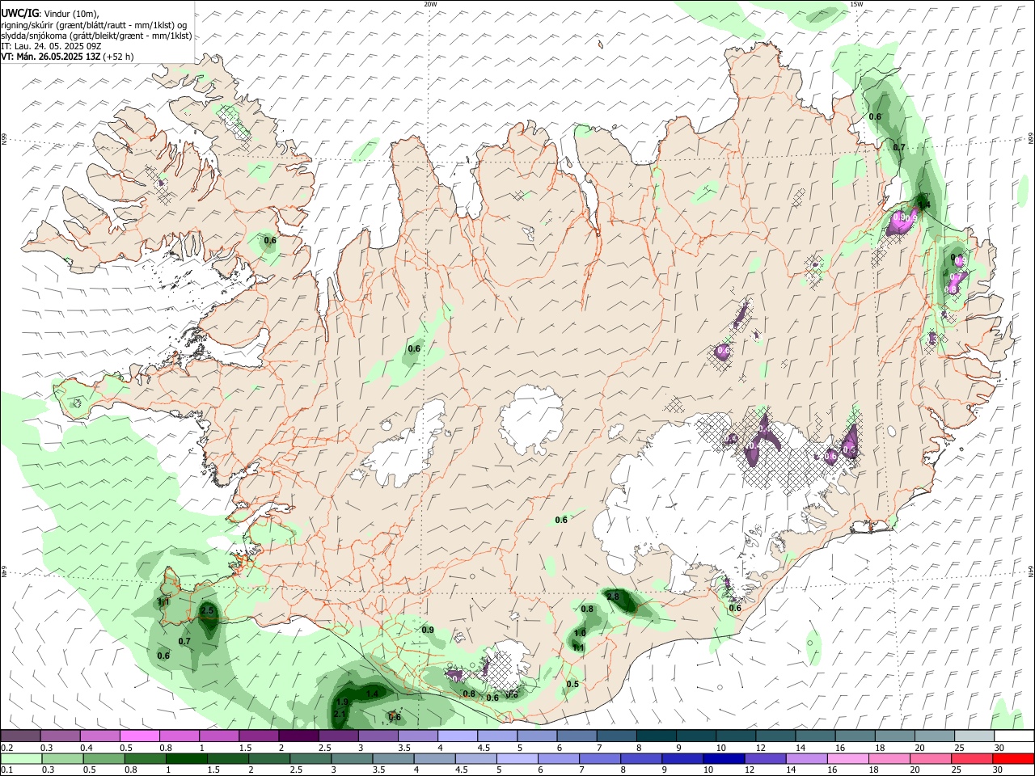Click the 1.9 rainfall value on the map

(342, 702)
